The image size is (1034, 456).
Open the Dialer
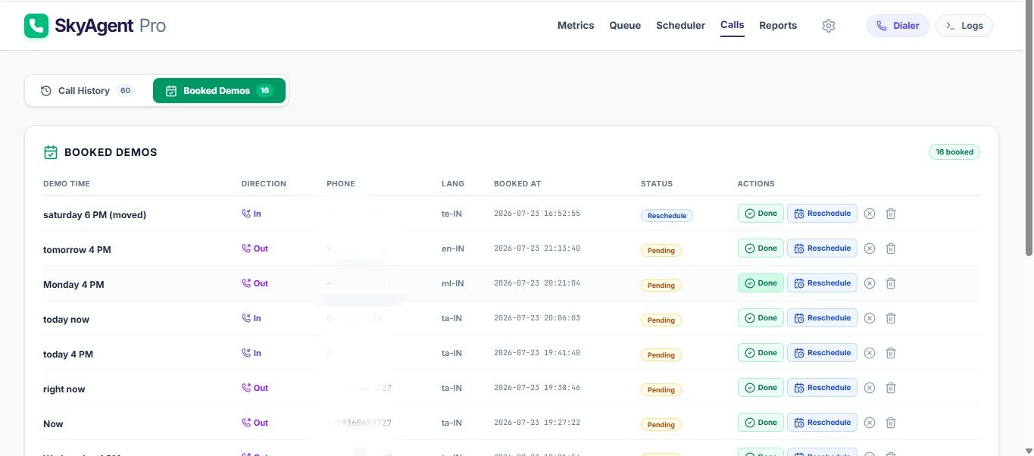tap(898, 26)
